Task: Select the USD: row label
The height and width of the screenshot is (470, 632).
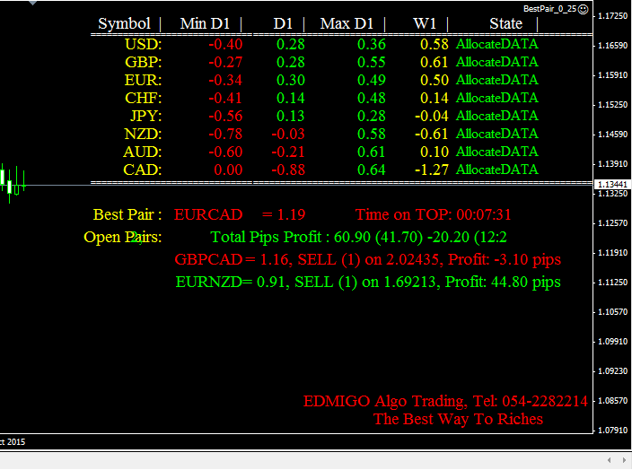Action: tap(143, 44)
